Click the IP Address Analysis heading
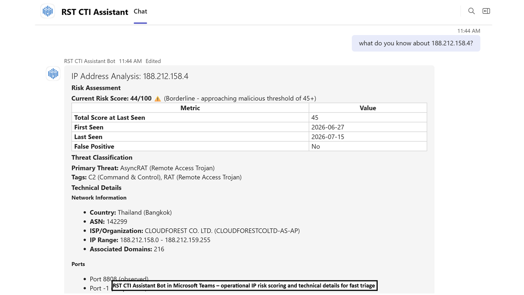The height and width of the screenshot is (295, 524). click(130, 76)
